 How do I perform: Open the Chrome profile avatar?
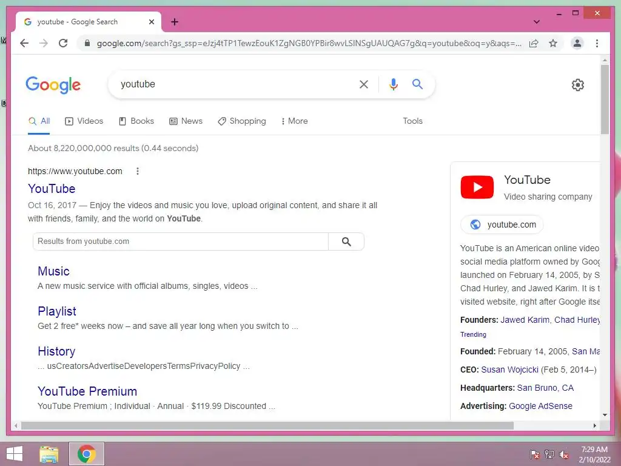(577, 43)
